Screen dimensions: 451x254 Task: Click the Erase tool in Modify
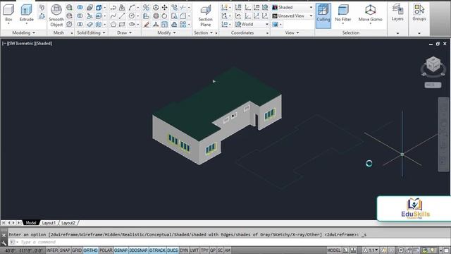click(x=147, y=25)
